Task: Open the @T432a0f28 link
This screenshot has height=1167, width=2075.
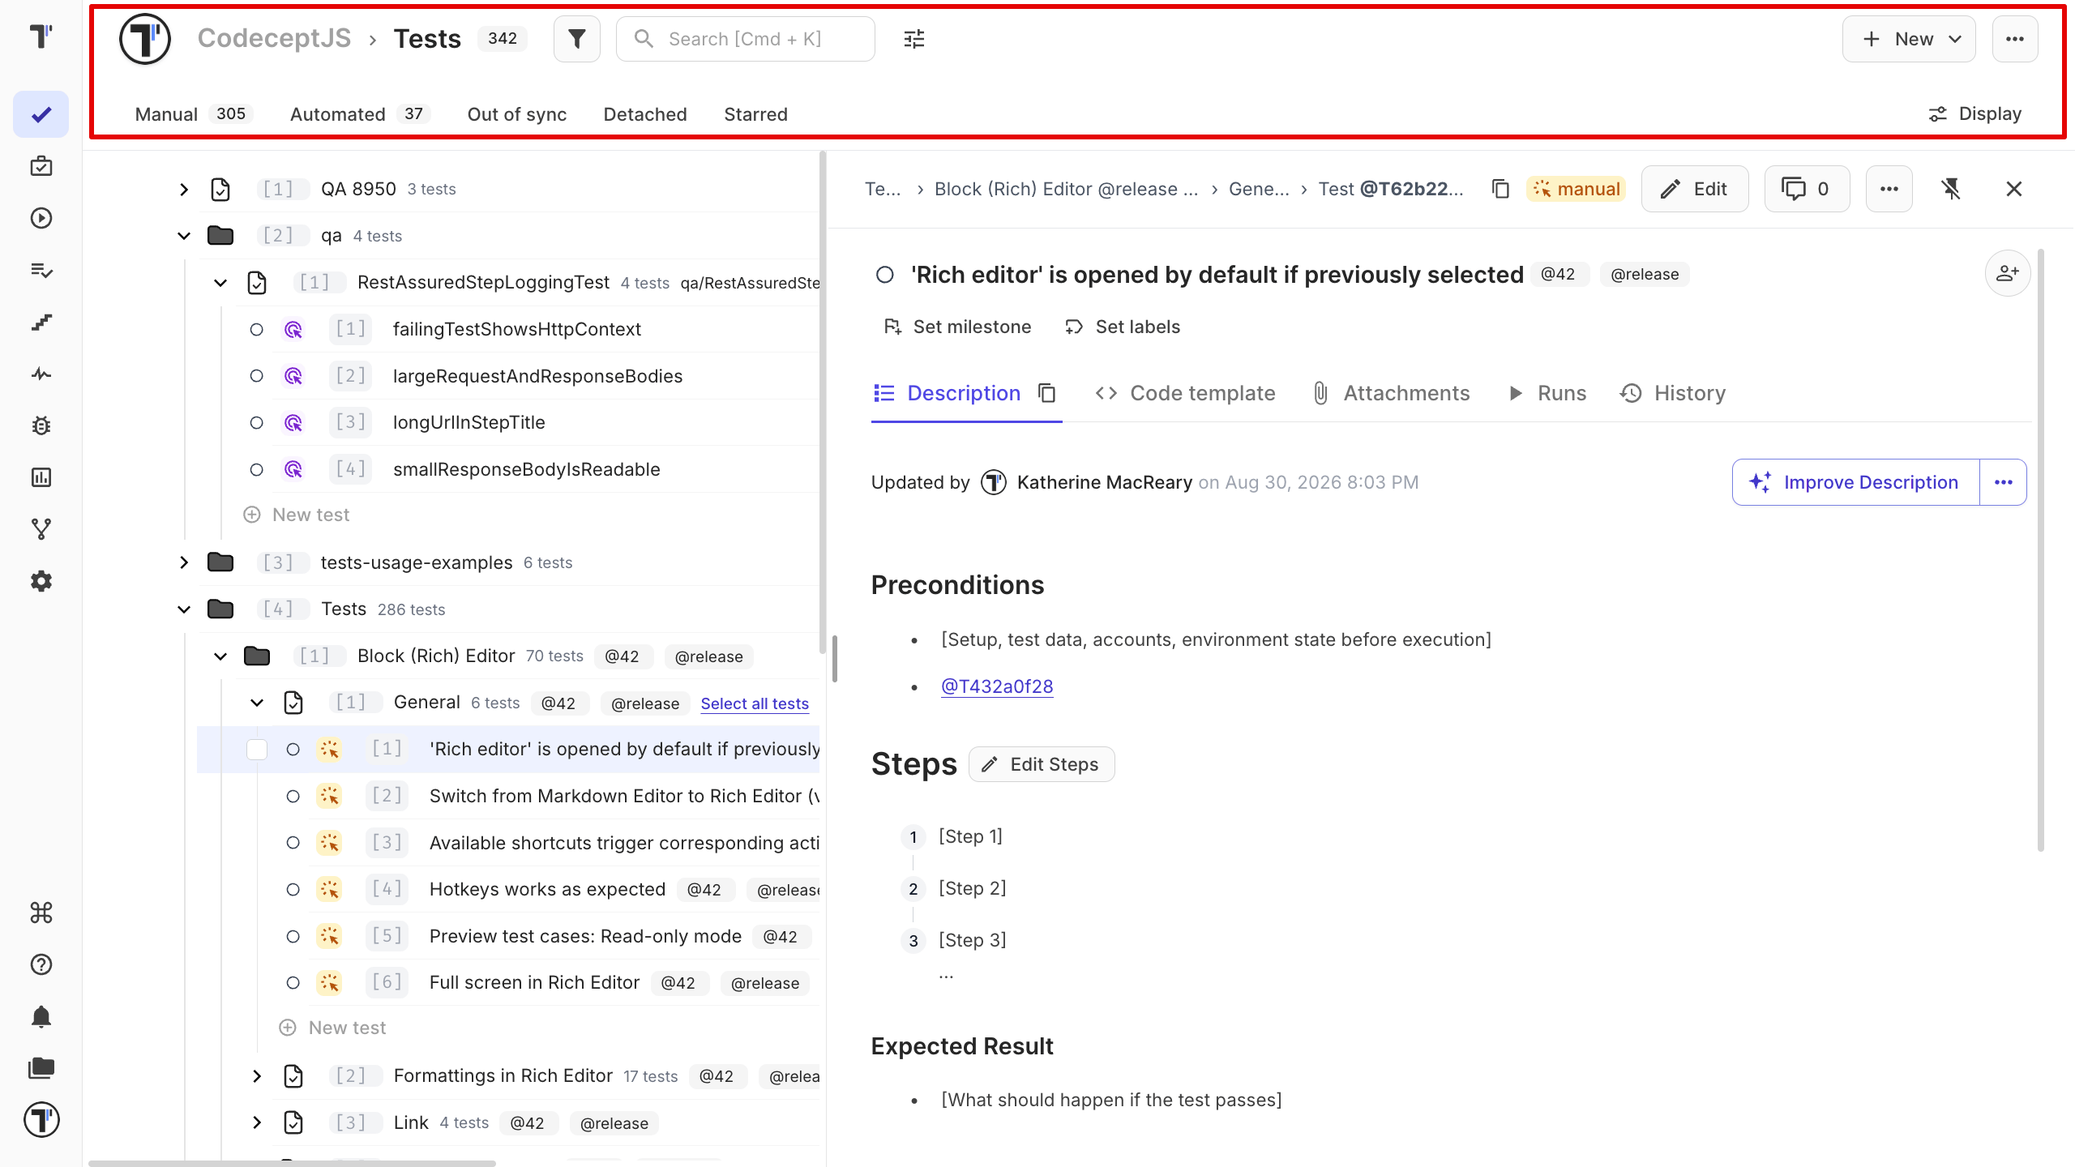Action: click(x=997, y=686)
